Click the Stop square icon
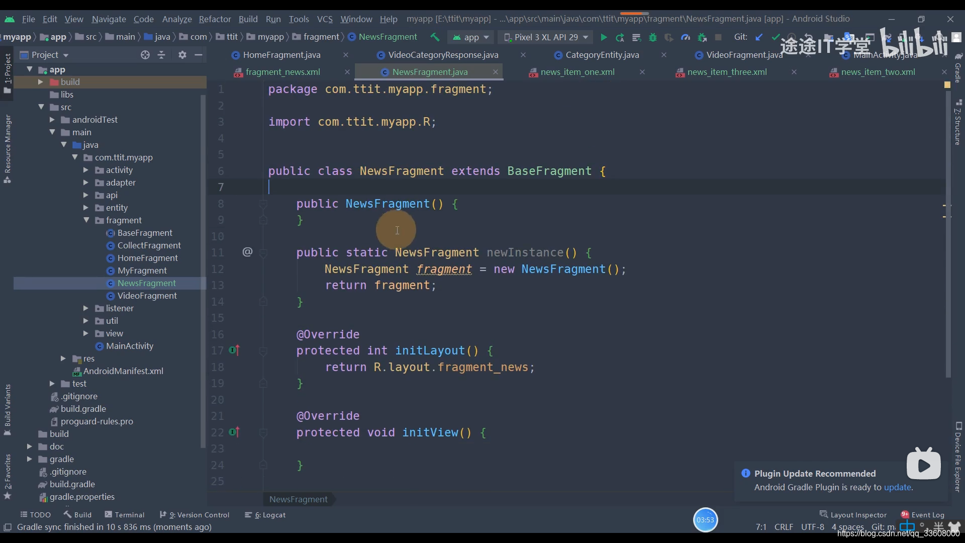The height and width of the screenshot is (543, 965). (718, 37)
